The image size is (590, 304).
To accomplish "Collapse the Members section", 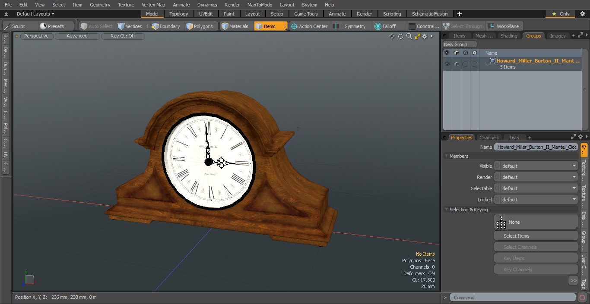I will tap(446, 156).
